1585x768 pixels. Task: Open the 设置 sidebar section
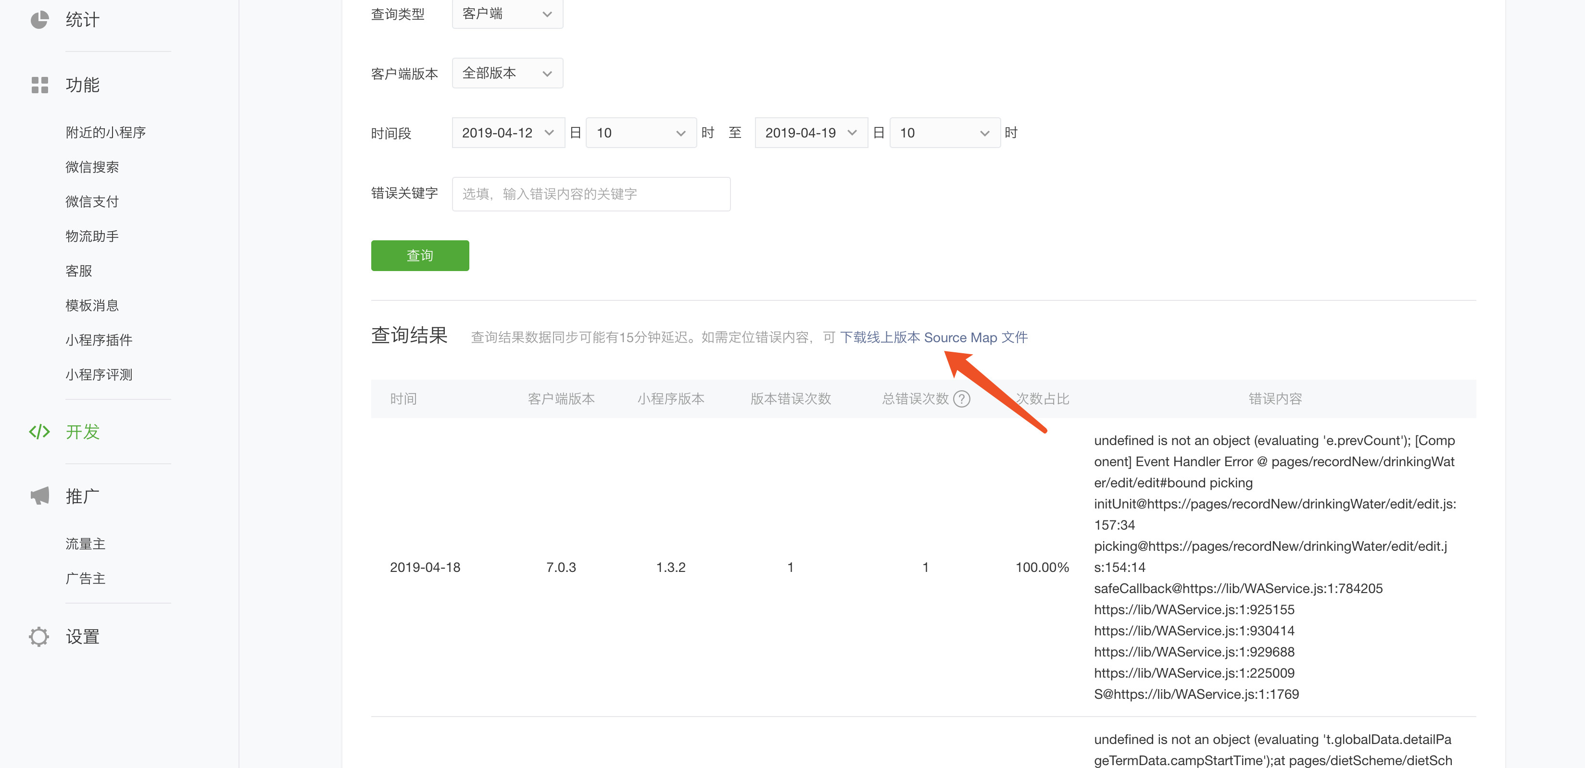click(x=82, y=636)
